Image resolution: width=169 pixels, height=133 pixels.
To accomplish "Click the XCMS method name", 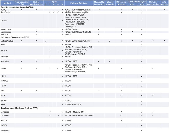I will pos(3,10).
